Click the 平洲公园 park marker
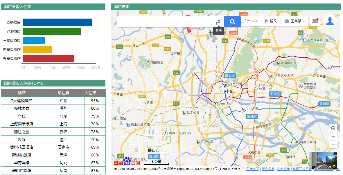The width and height of the screenshot is (343, 175). [x=198, y=141]
